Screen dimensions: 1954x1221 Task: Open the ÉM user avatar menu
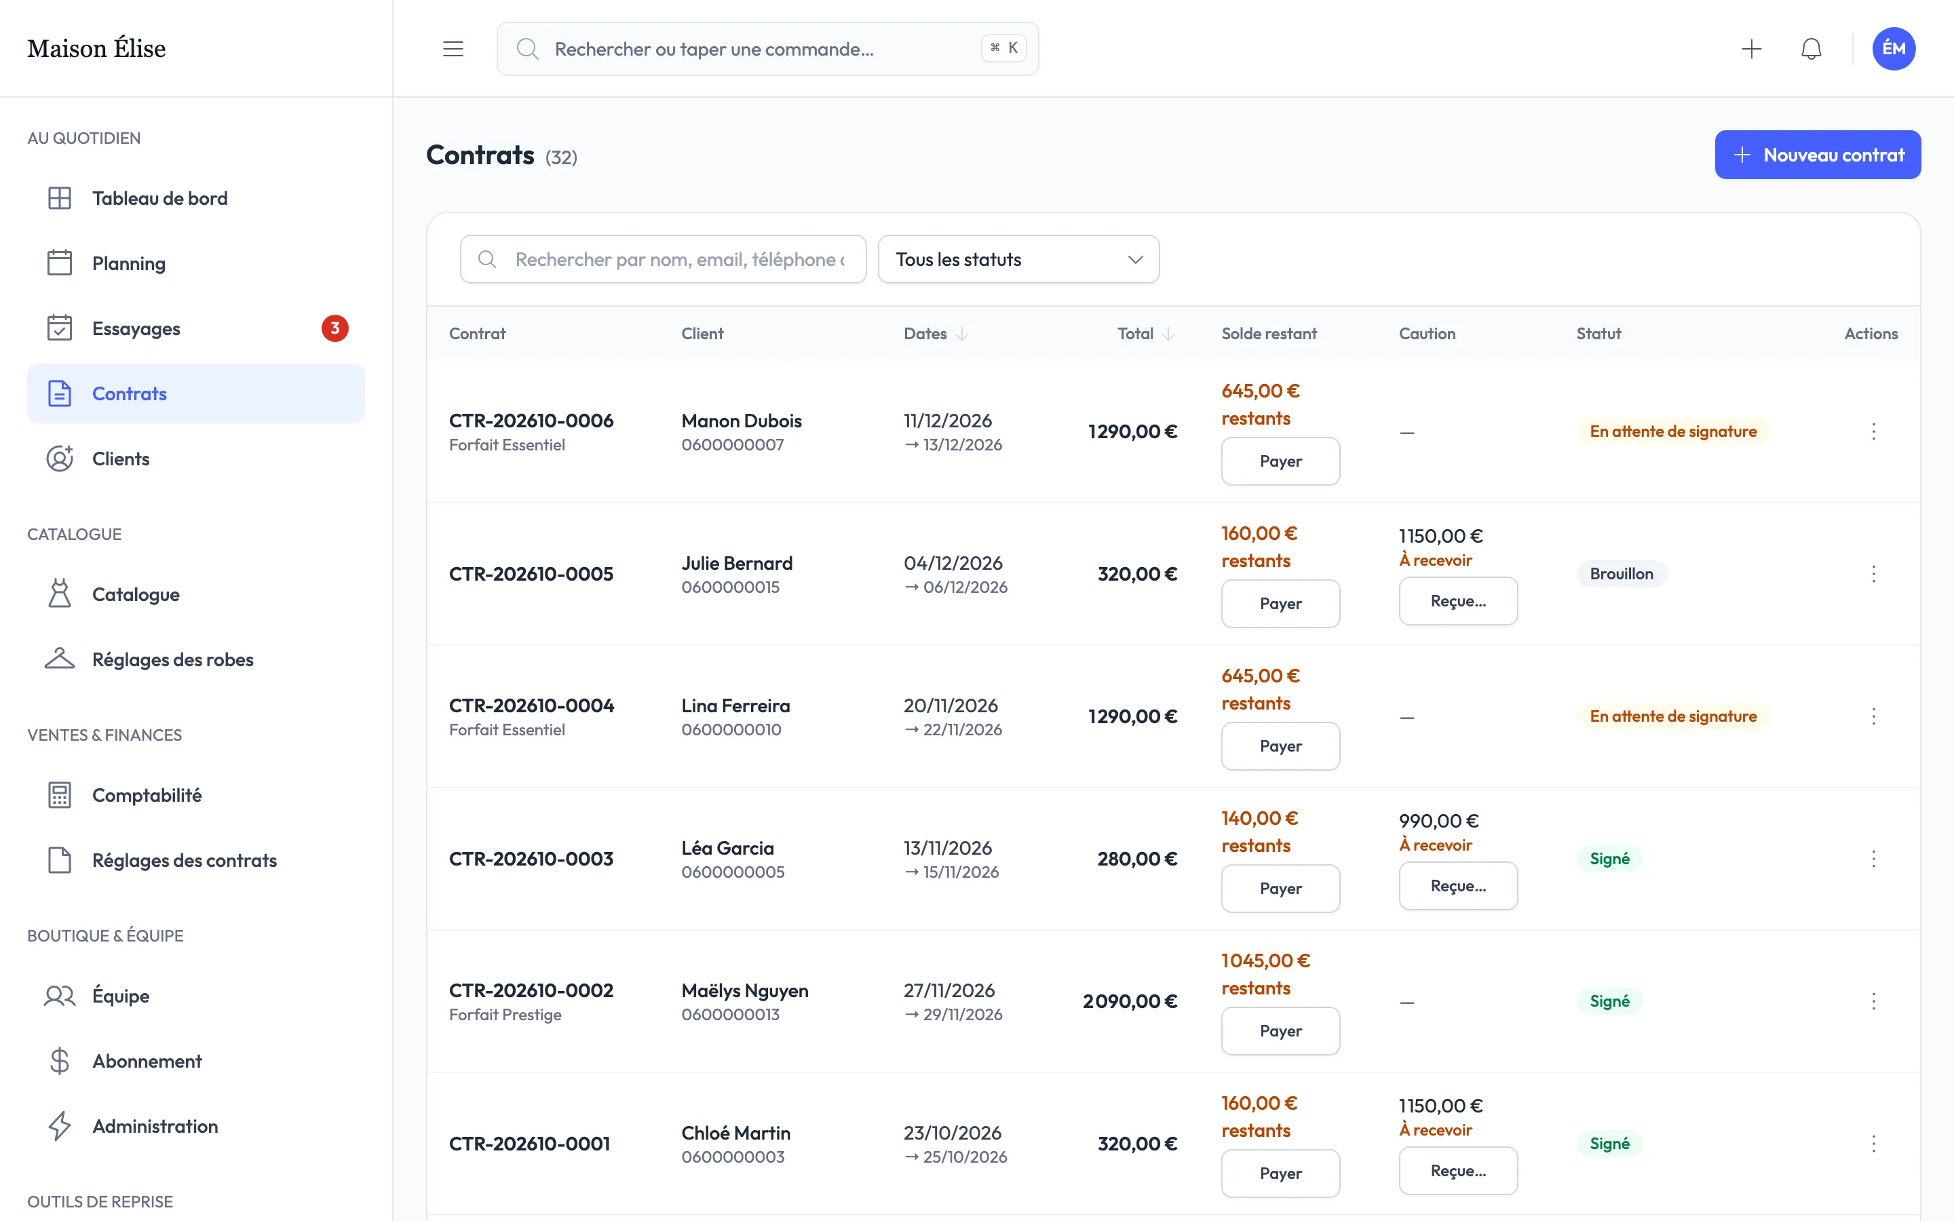[x=1894, y=48]
